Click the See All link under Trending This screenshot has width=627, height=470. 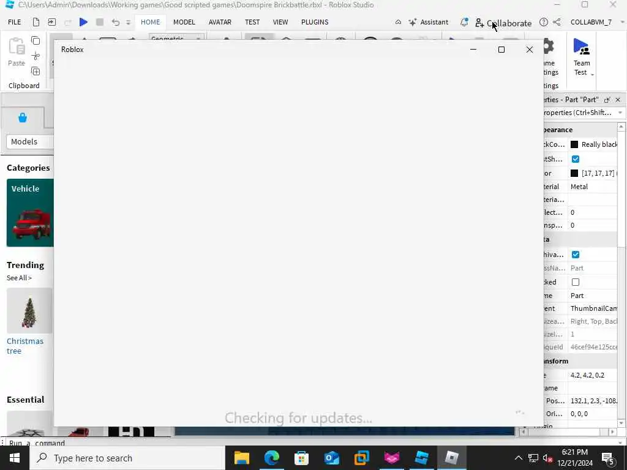(19, 278)
